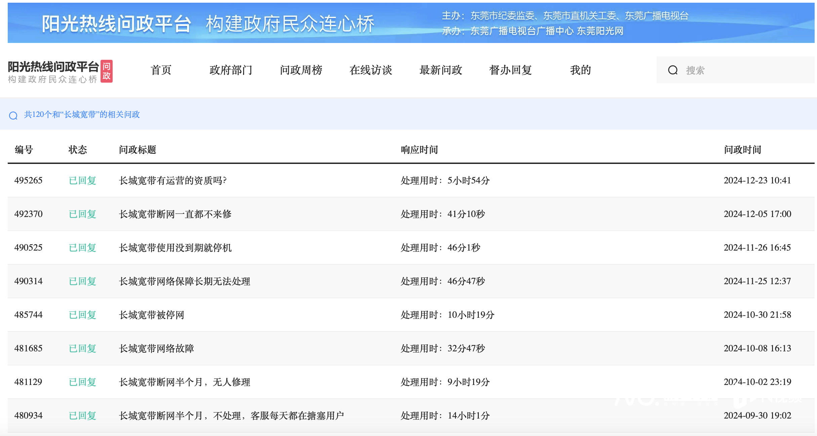Open complaint 长城宽带有运营的资质吗
This screenshot has height=436, width=817.
tap(173, 180)
